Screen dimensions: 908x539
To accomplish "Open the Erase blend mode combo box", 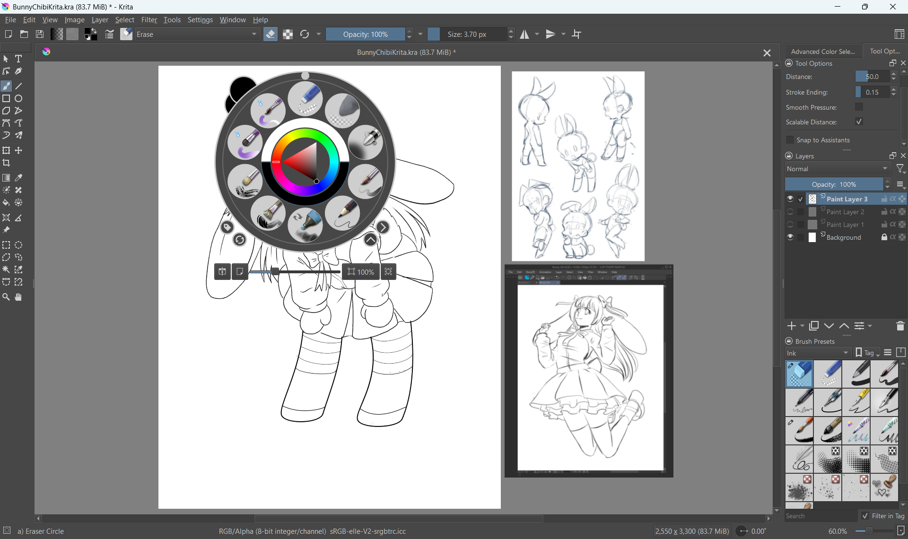I will 197,34.
